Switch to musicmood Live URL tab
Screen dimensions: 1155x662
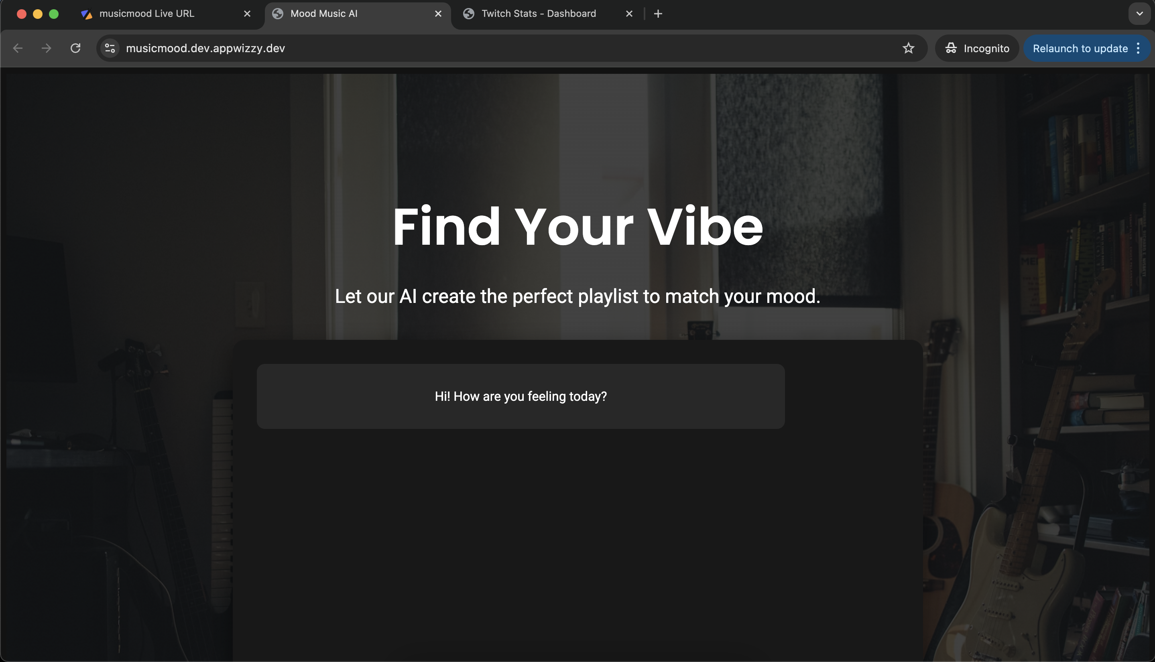pyautogui.click(x=147, y=14)
